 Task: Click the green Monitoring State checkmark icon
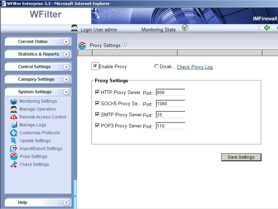click(x=185, y=28)
